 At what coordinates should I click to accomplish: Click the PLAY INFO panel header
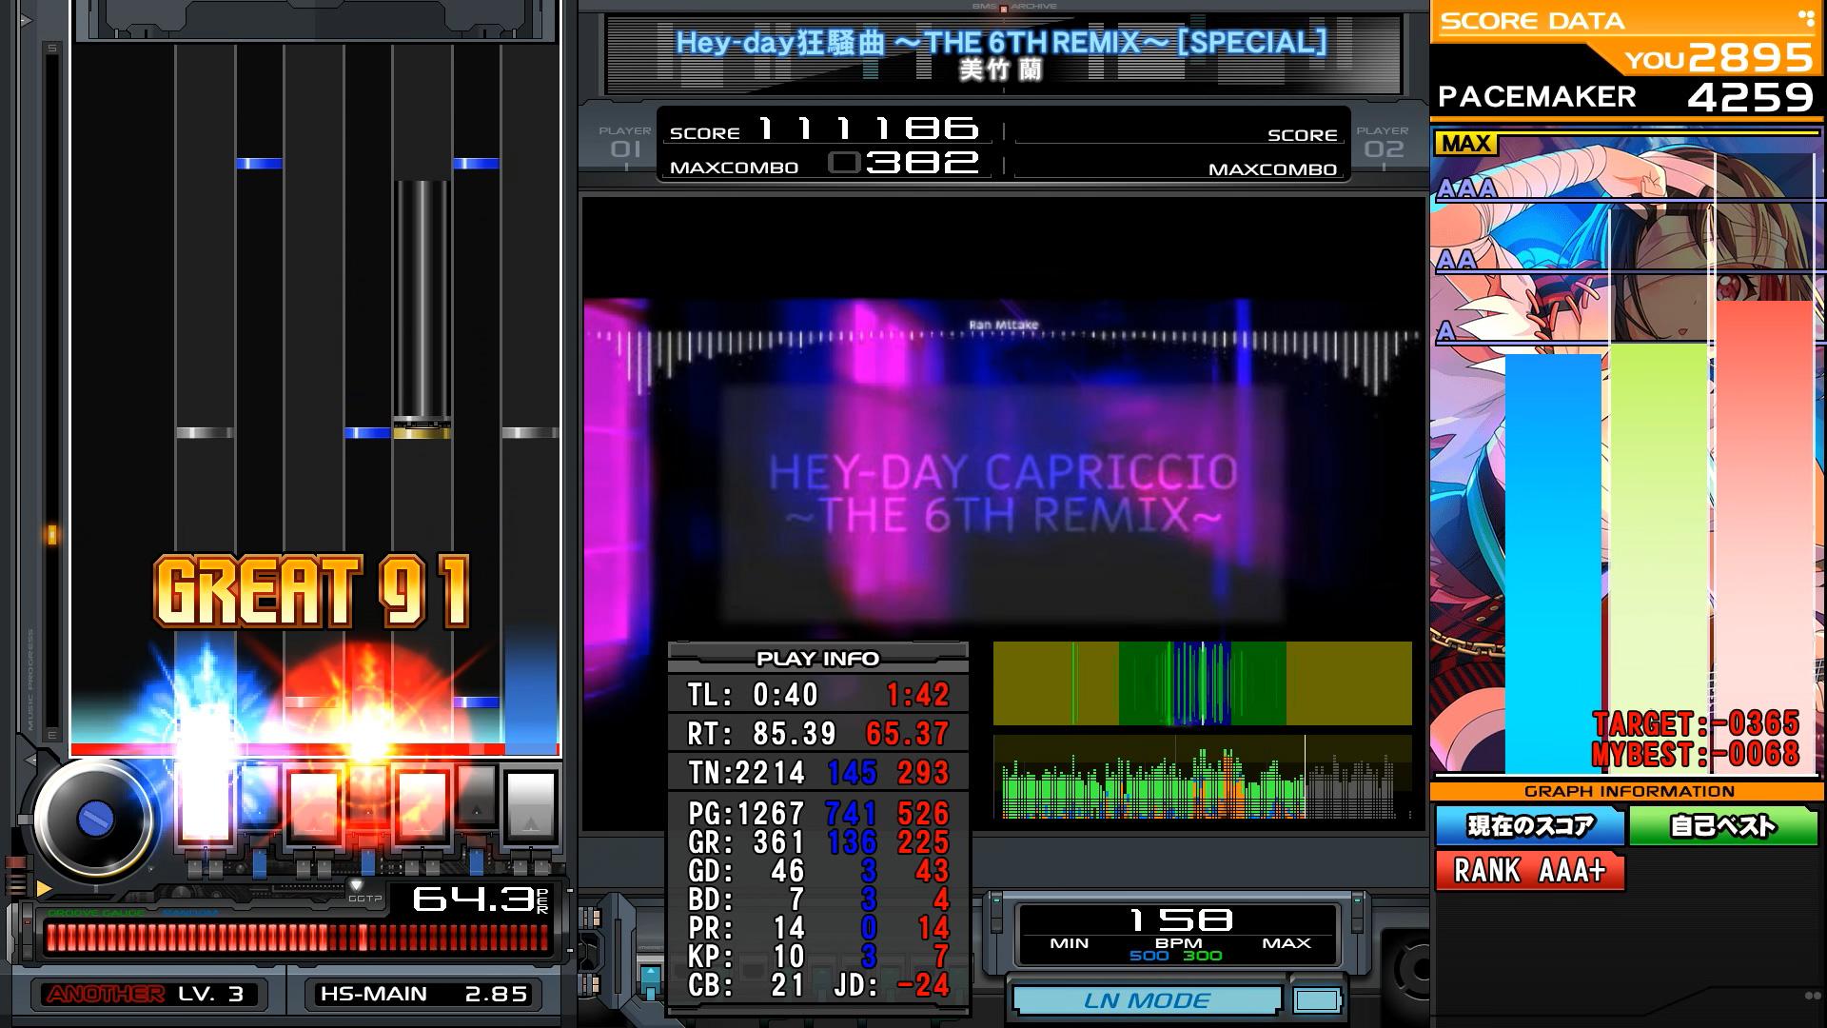tap(817, 658)
